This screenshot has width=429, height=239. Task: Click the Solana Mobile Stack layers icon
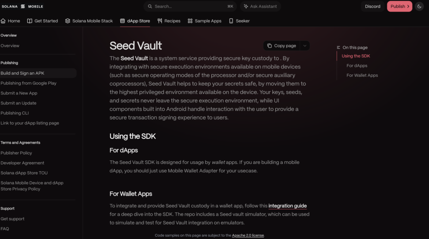(x=67, y=21)
